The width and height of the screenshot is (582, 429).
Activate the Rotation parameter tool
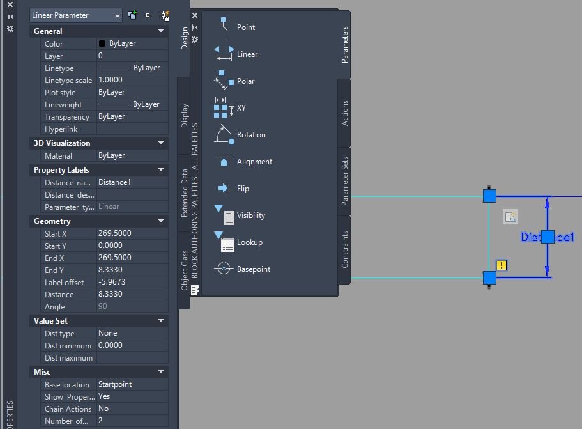(240, 134)
